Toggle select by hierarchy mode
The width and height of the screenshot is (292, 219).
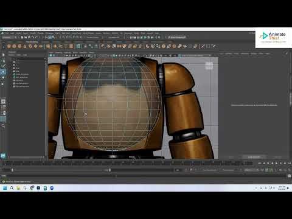46,37
